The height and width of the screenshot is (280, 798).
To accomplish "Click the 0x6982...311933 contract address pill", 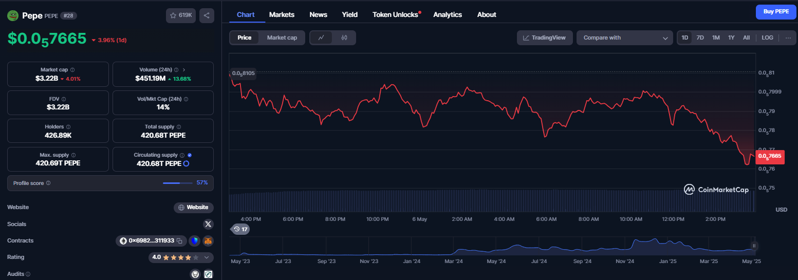I will (x=151, y=240).
